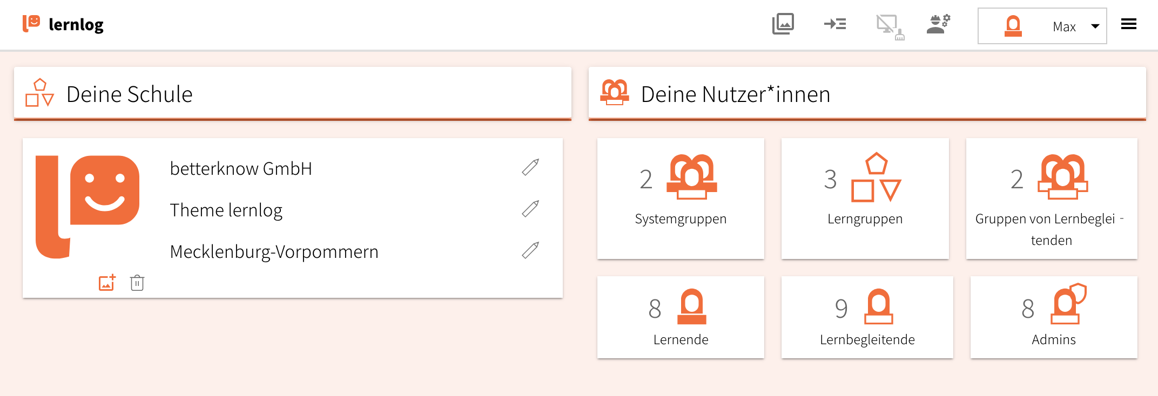Viewport: 1158px width, 396px height.
Task: Upload a new school logo image
Action: tap(107, 283)
